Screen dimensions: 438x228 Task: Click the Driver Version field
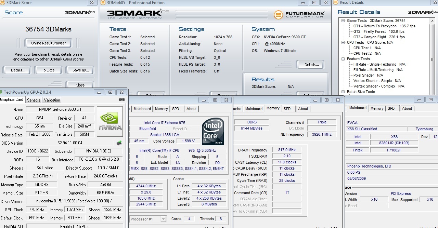pos(74,201)
